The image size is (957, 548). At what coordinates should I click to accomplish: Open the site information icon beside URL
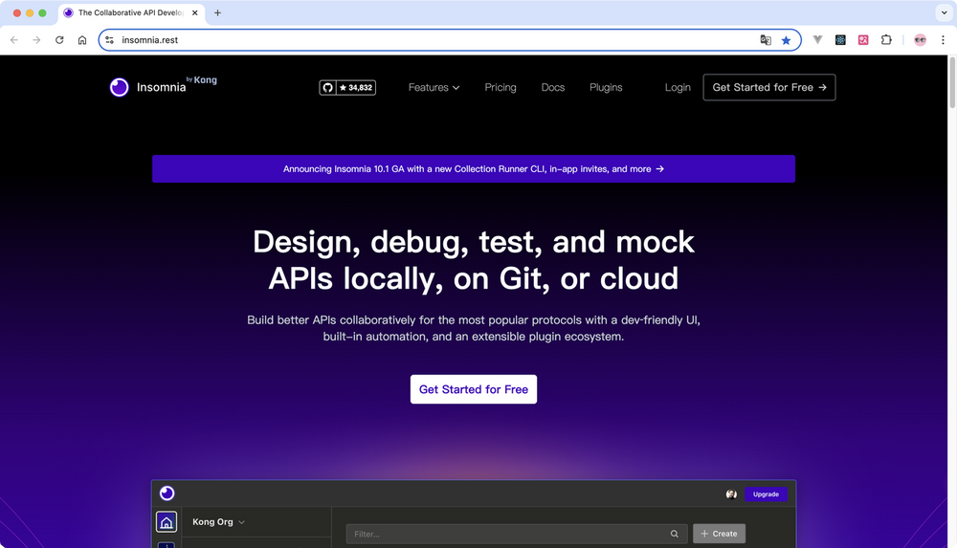click(x=110, y=40)
